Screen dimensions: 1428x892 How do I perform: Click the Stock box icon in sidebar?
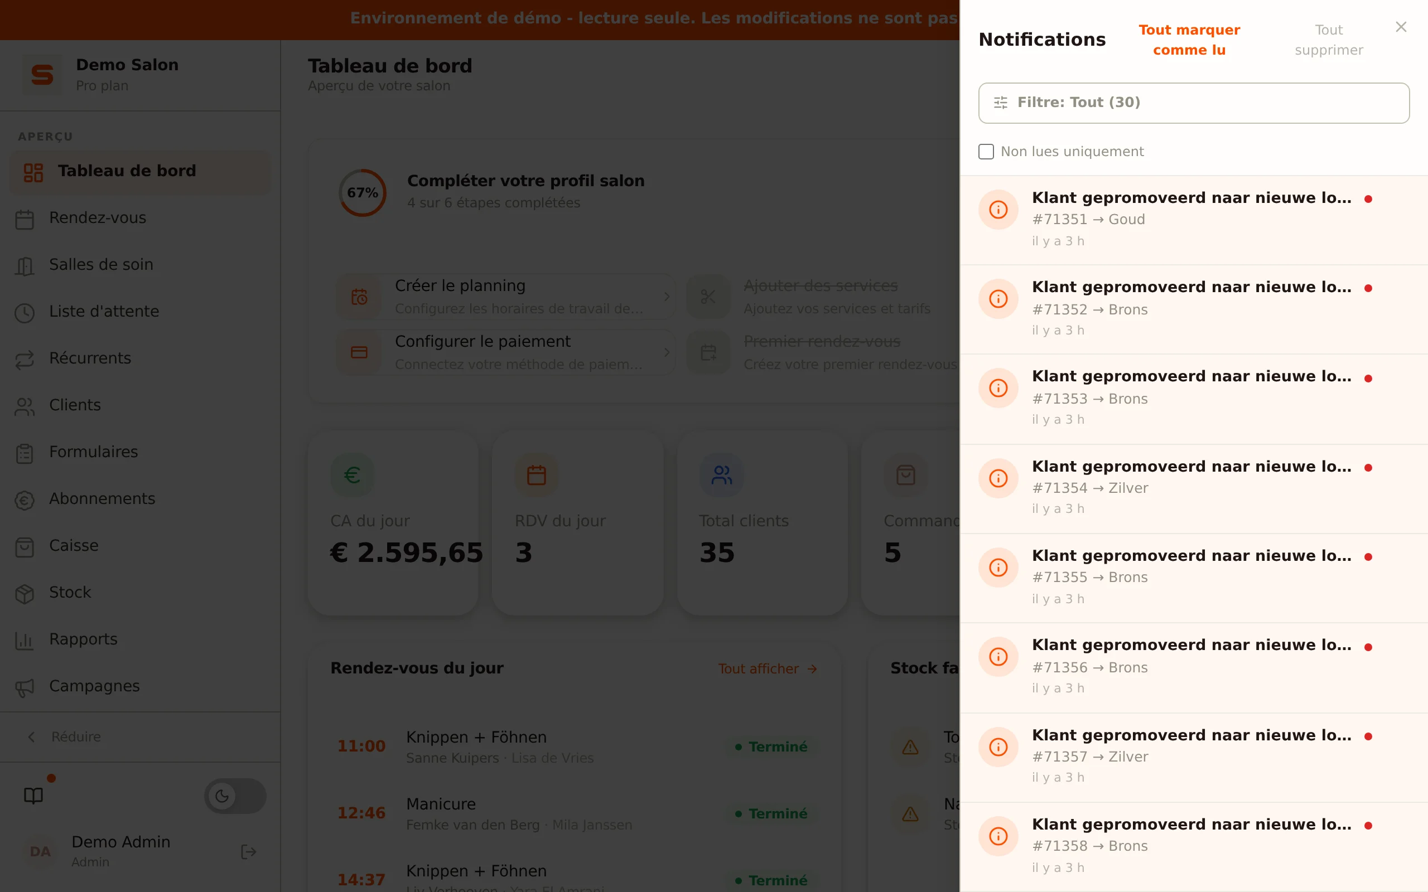(24, 594)
